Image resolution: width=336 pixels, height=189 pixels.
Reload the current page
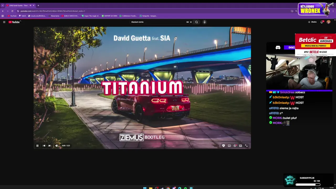(12, 11)
